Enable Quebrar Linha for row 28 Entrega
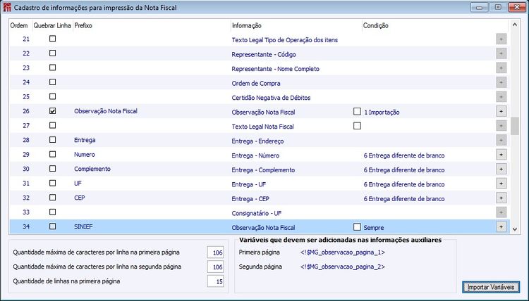Image resolution: width=529 pixels, height=301 pixels. click(x=53, y=140)
